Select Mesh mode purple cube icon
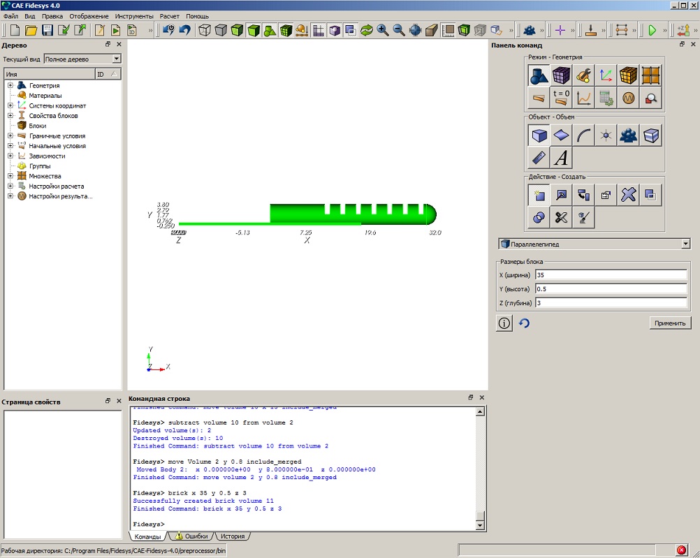This screenshot has height=558, width=700. click(x=561, y=75)
